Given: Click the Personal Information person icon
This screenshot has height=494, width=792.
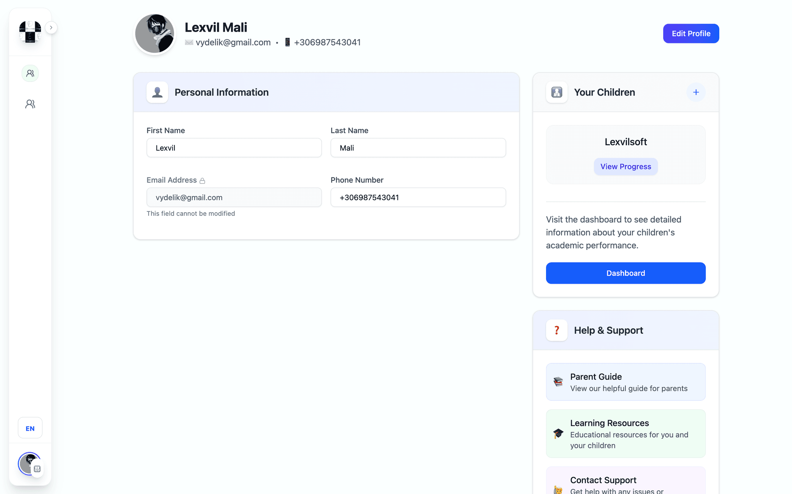Looking at the screenshot, I should pos(157,92).
